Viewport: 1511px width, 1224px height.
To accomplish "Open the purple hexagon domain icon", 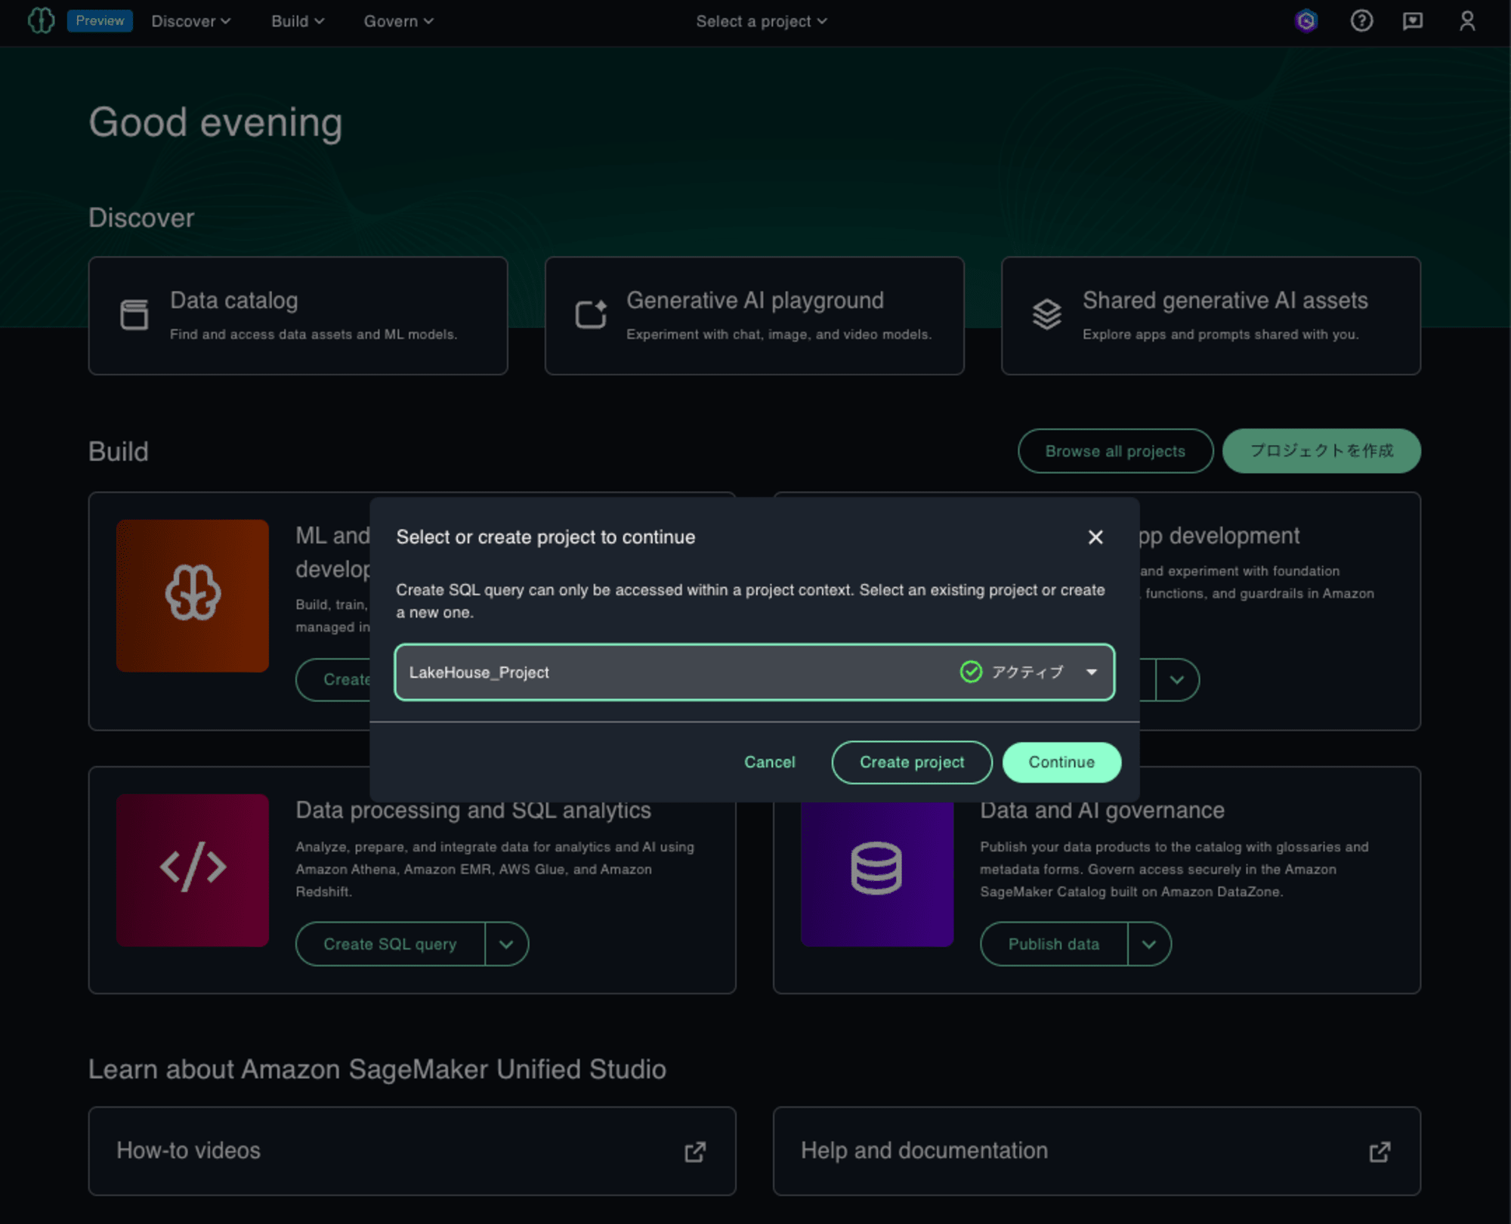I will click(x=1306, y=21).
